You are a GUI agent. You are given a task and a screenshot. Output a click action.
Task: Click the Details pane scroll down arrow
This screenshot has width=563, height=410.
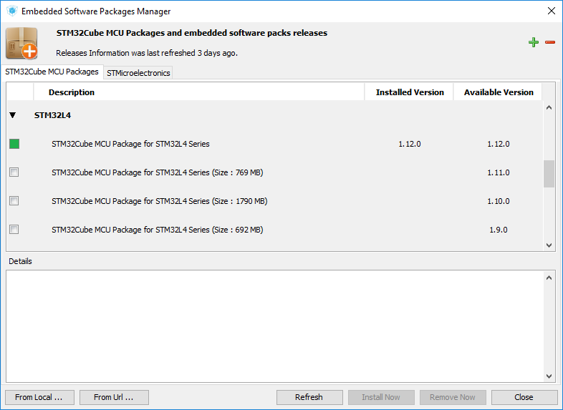[549, 376]
